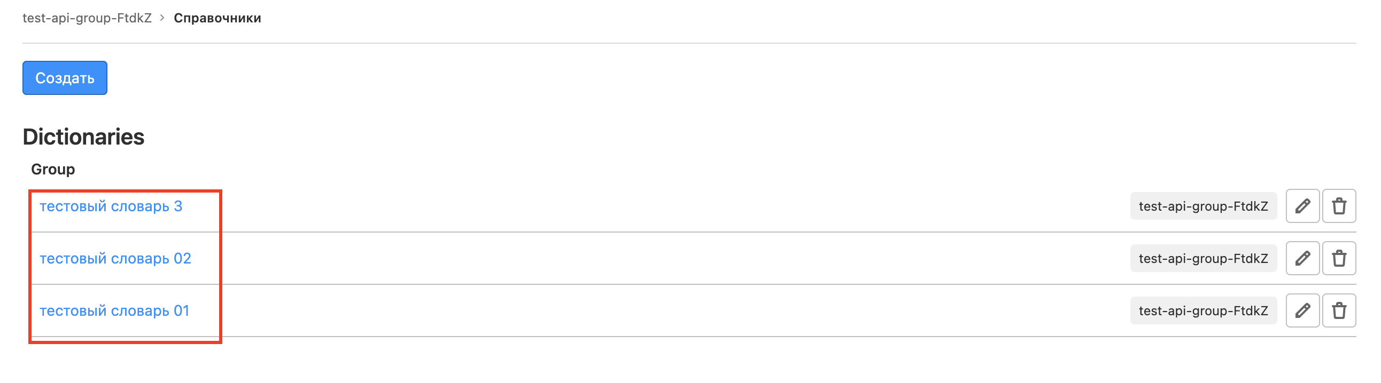Open the тестовый словарь 01 link
This screenshot has height=383, width=1381.
[x=114, y=312]
